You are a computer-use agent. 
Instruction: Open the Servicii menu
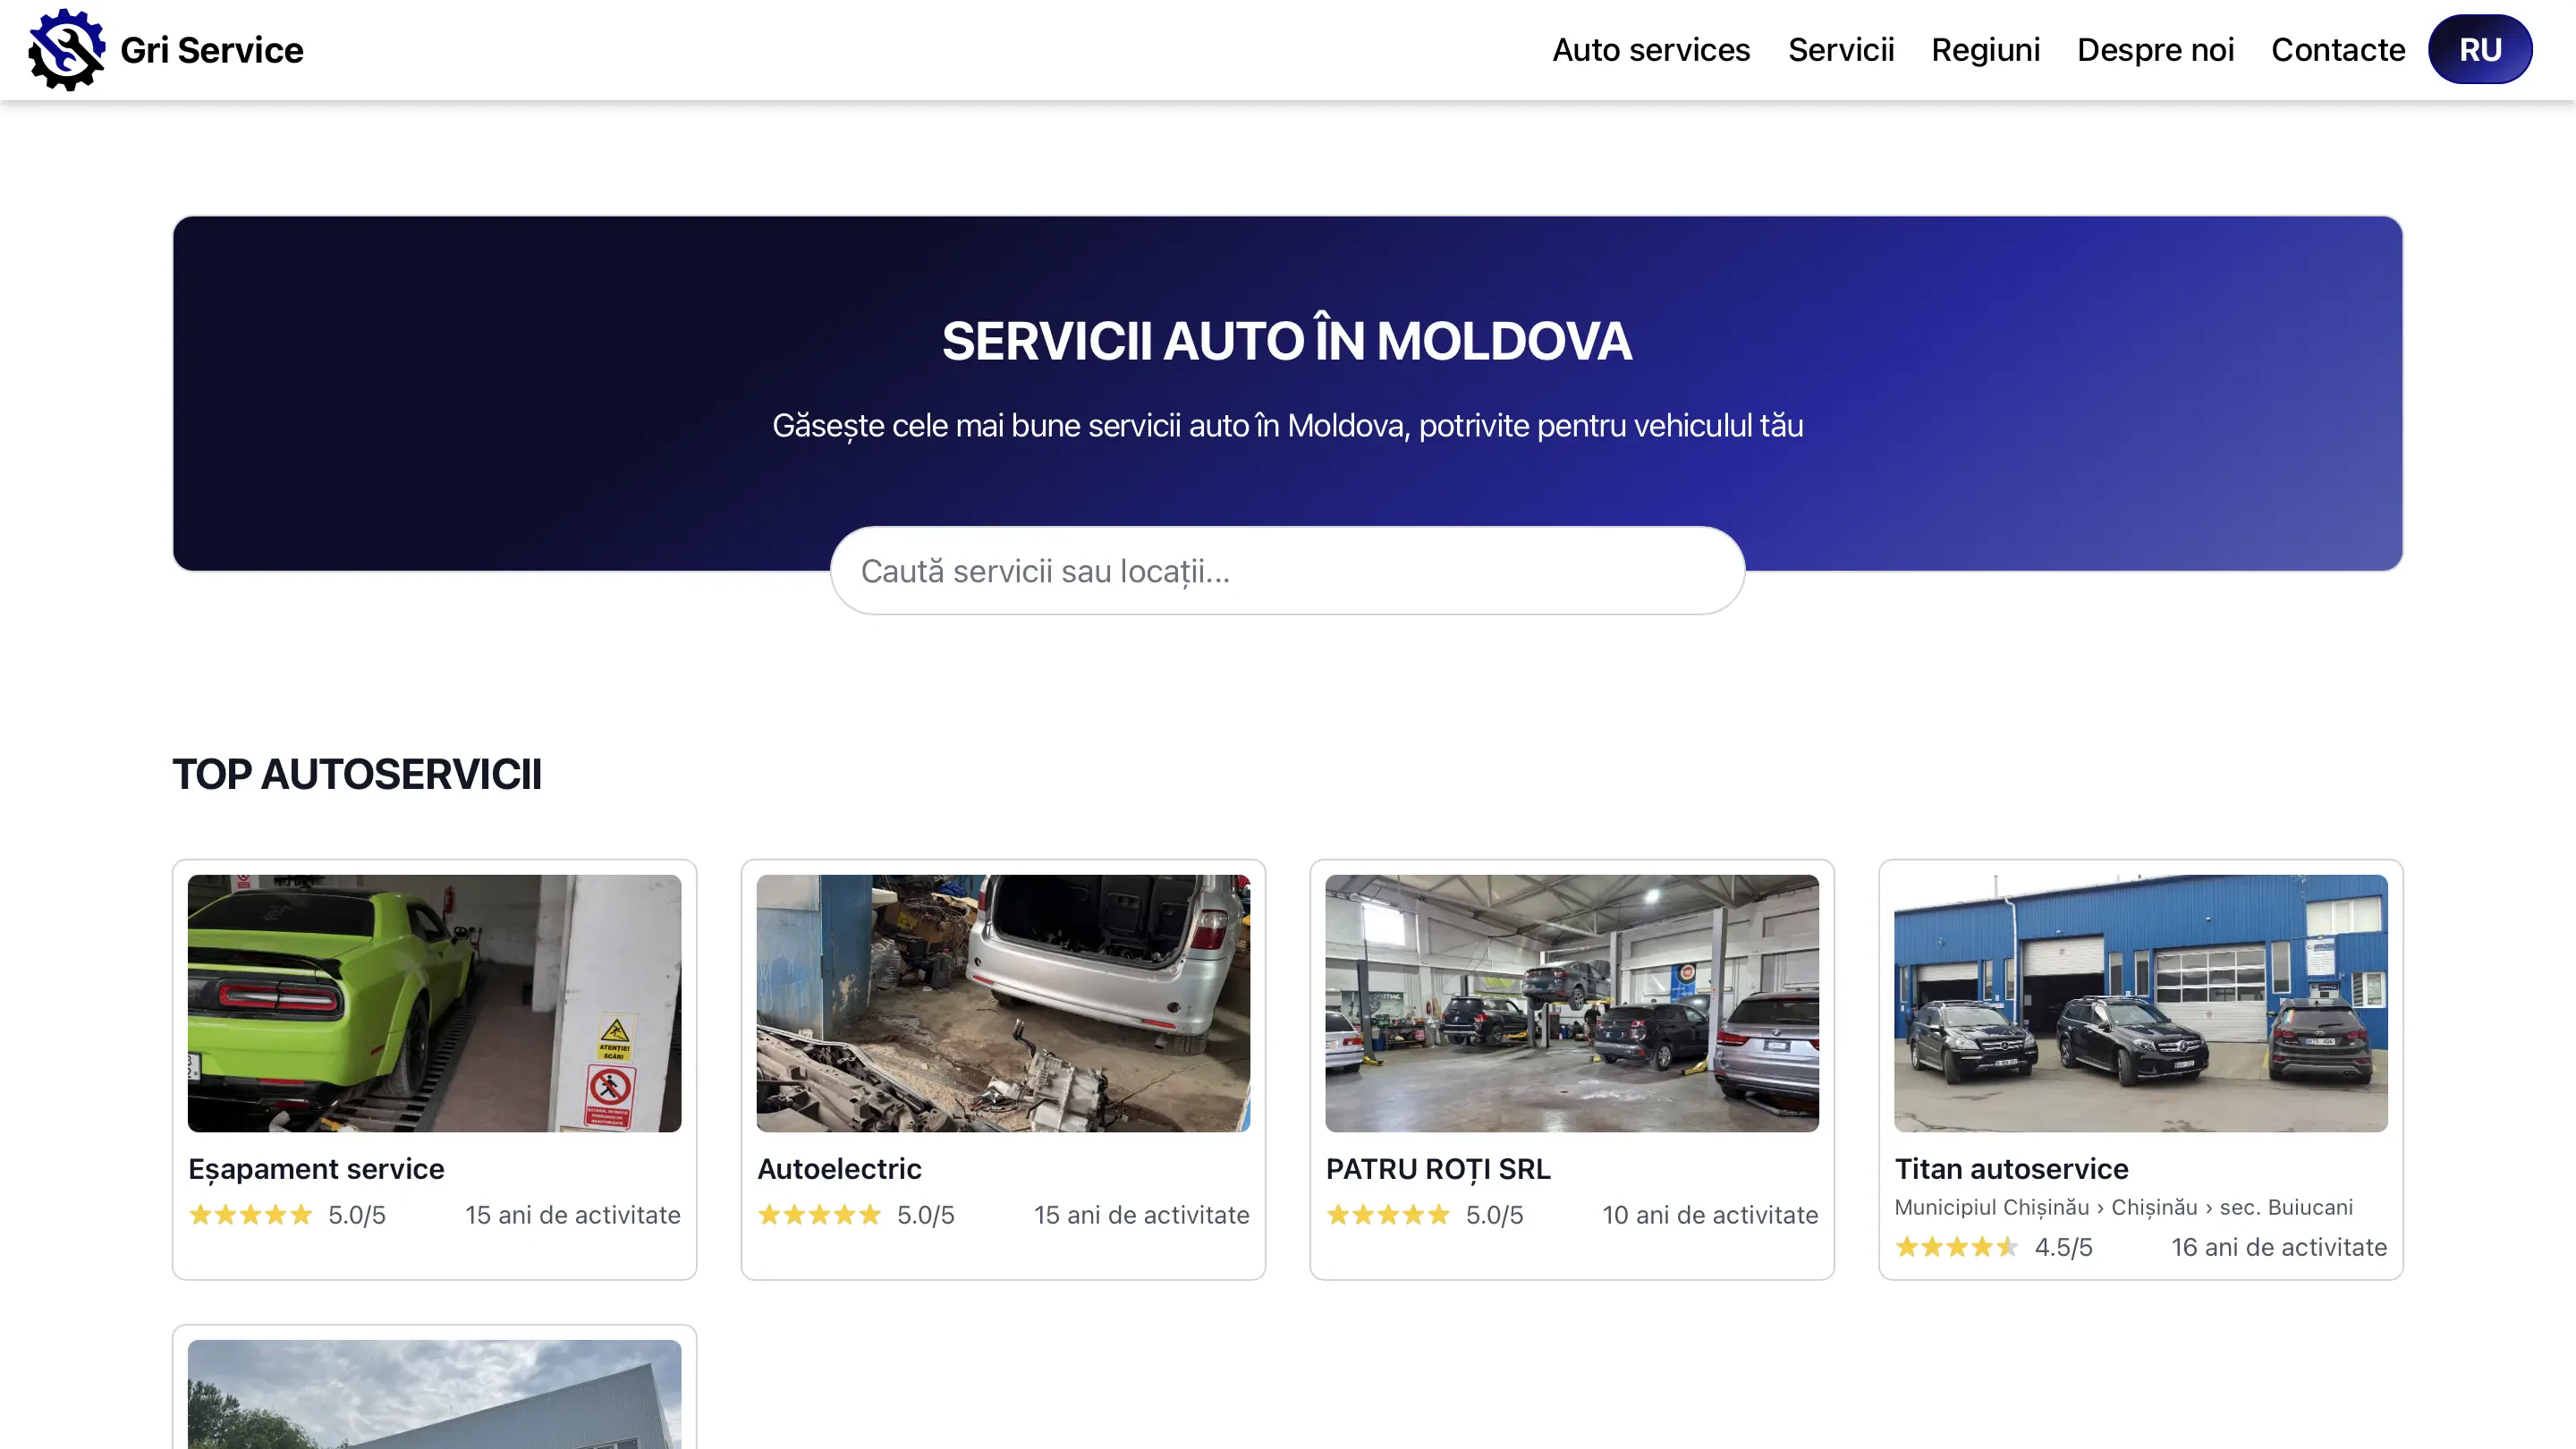coord(1841,49)
